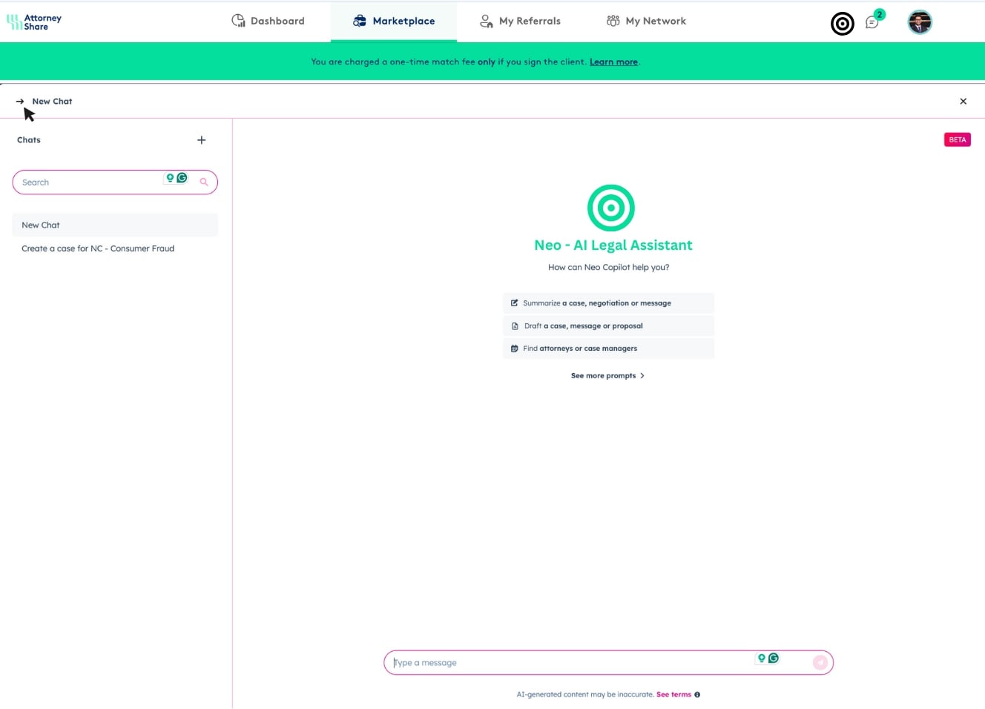
Task: Start a new chat with plus icon
Action: coord(201,140)
